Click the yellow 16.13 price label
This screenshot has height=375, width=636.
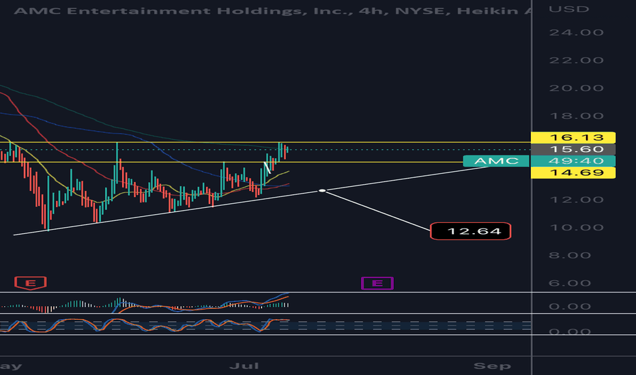pos(573,138)
